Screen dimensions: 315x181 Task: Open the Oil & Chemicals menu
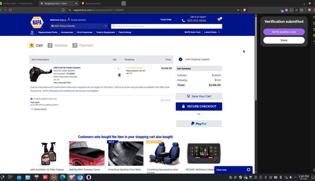point(85,32)
